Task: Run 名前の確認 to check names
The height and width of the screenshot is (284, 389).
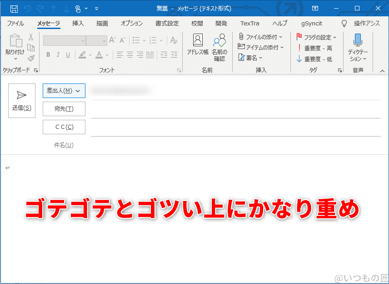Action: [219, 45]
